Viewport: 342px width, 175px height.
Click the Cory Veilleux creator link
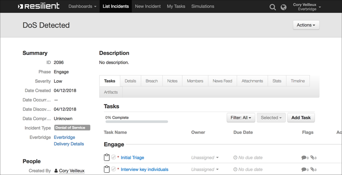(72, 171)
